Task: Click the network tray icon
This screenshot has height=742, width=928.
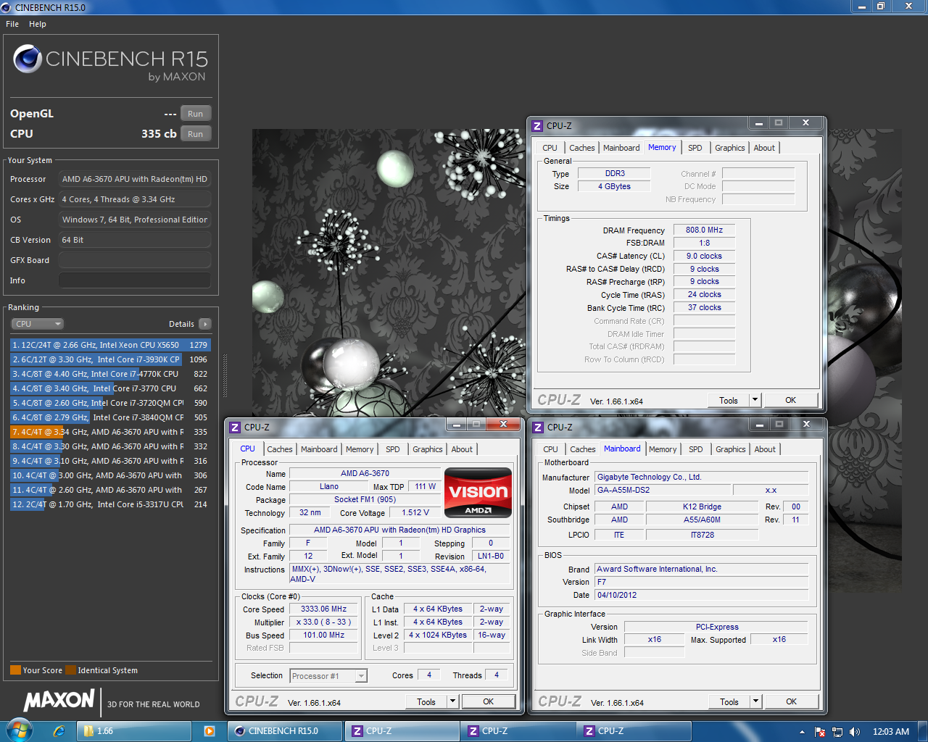Action: coord(837,732)
